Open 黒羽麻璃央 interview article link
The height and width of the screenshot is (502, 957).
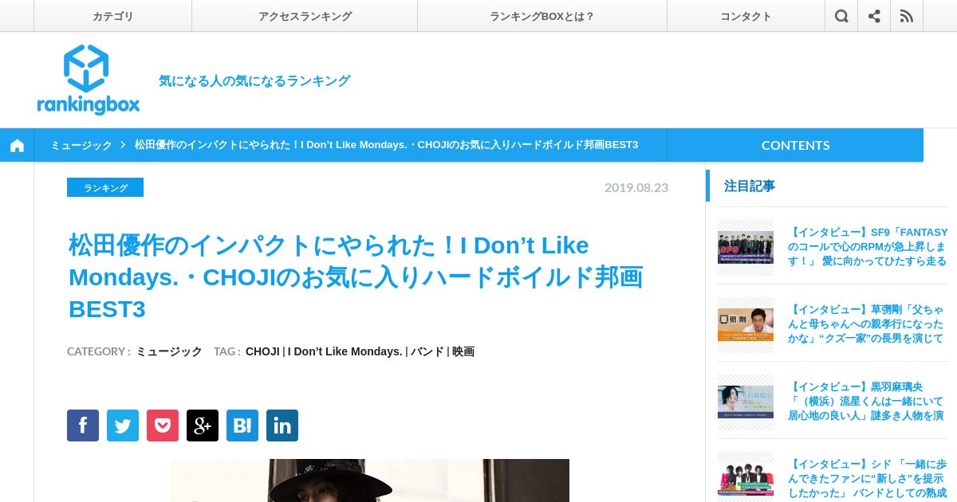click(x=868, y=402)
